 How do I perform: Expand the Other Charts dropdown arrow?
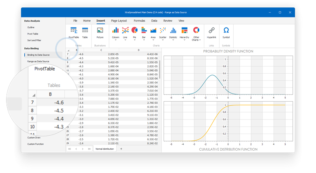coord(200,40)
